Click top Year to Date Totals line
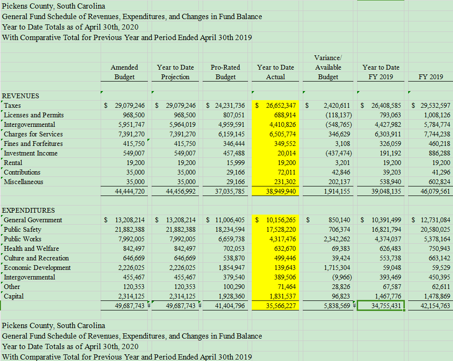The image size is (453, 361). click(70, 27)
